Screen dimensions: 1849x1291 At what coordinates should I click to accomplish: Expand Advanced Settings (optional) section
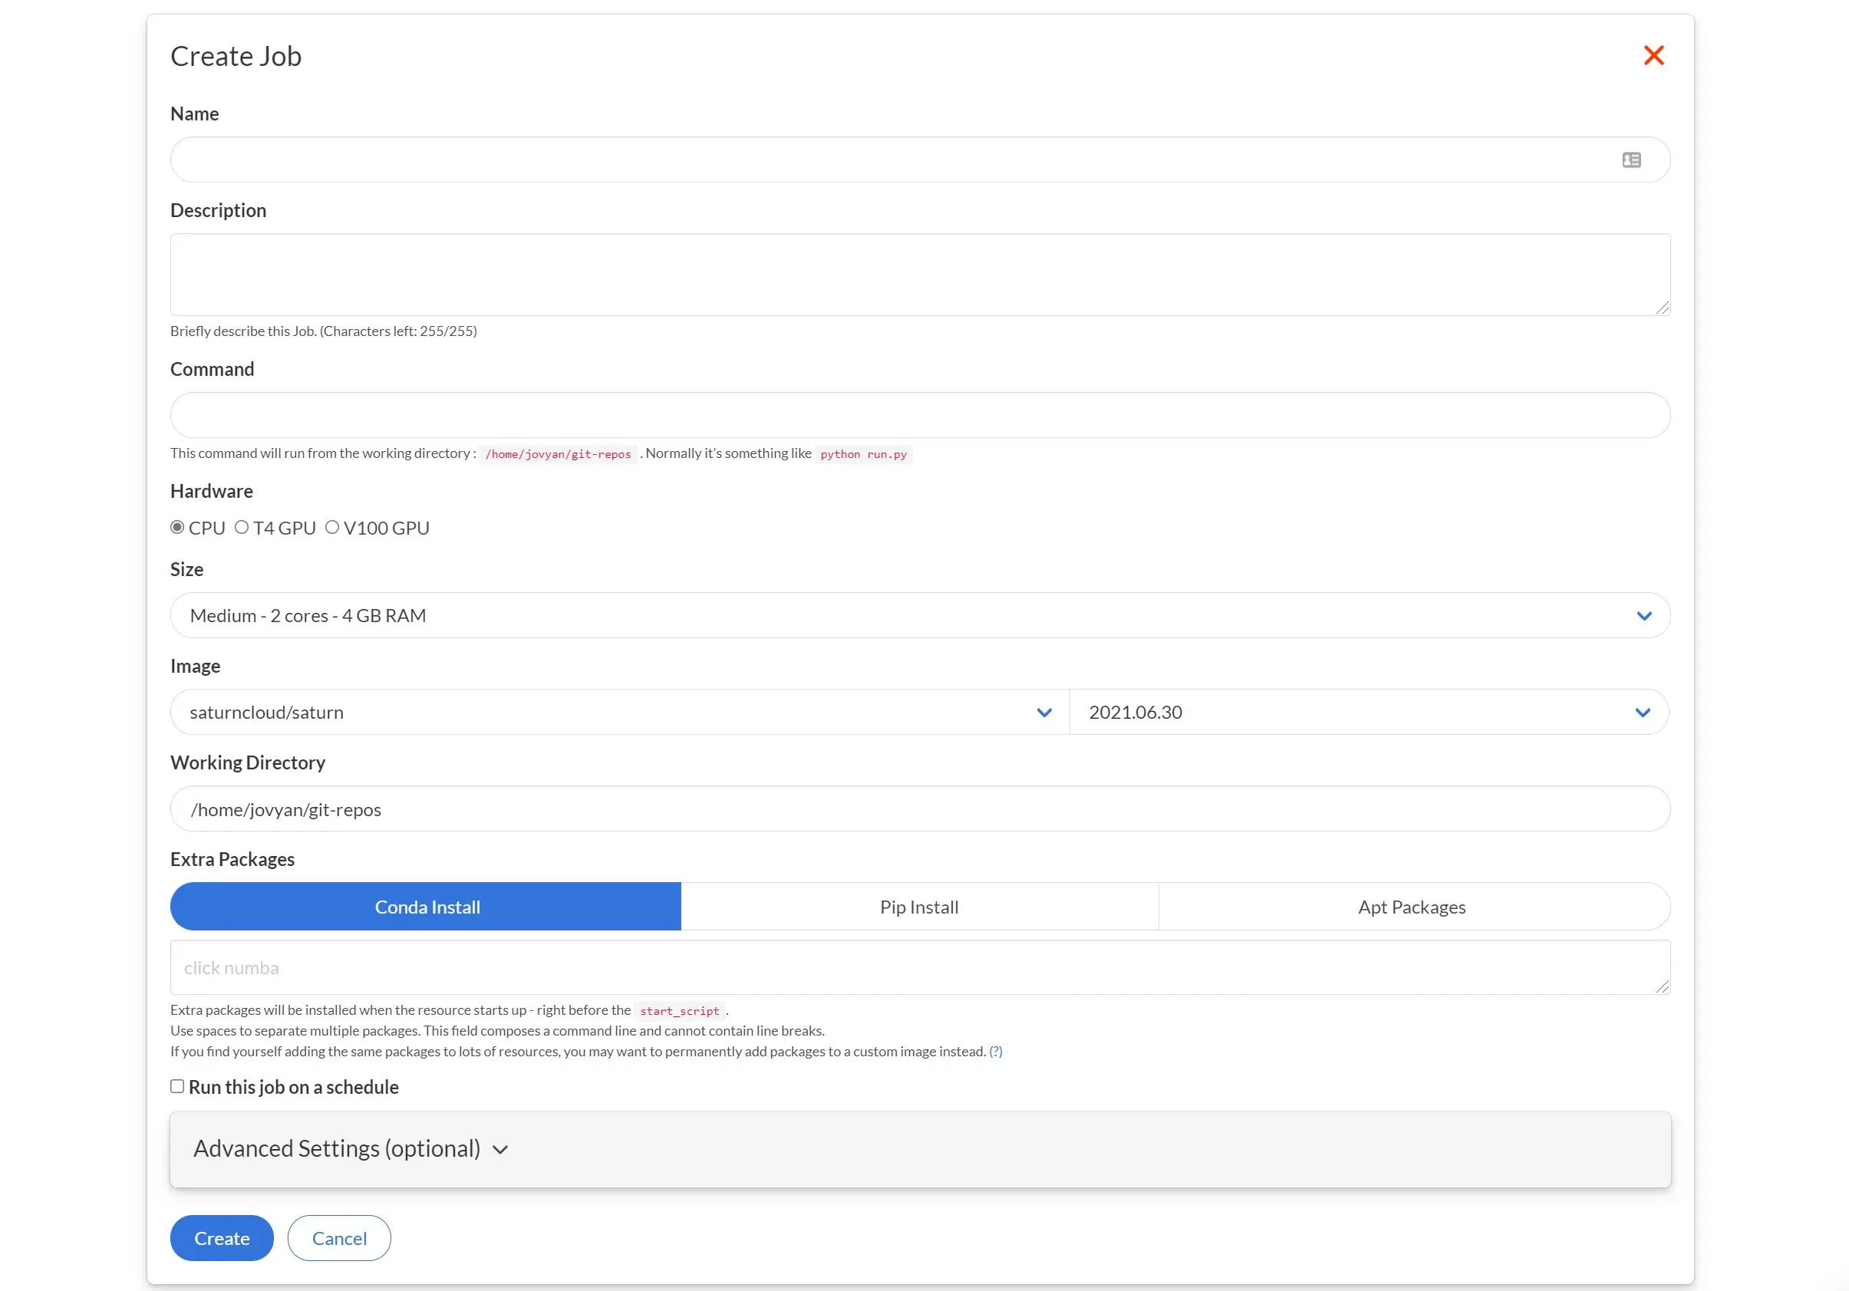pos(920,1150)
